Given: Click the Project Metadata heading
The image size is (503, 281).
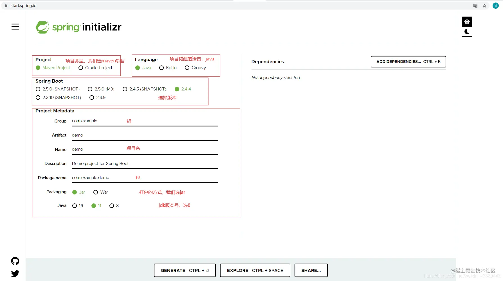Looking at the screenshot, I should coord(55,111).
